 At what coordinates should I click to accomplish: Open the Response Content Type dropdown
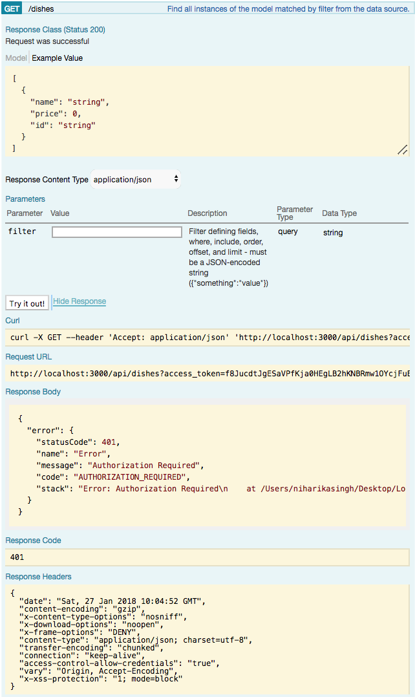tap(136, 180)
